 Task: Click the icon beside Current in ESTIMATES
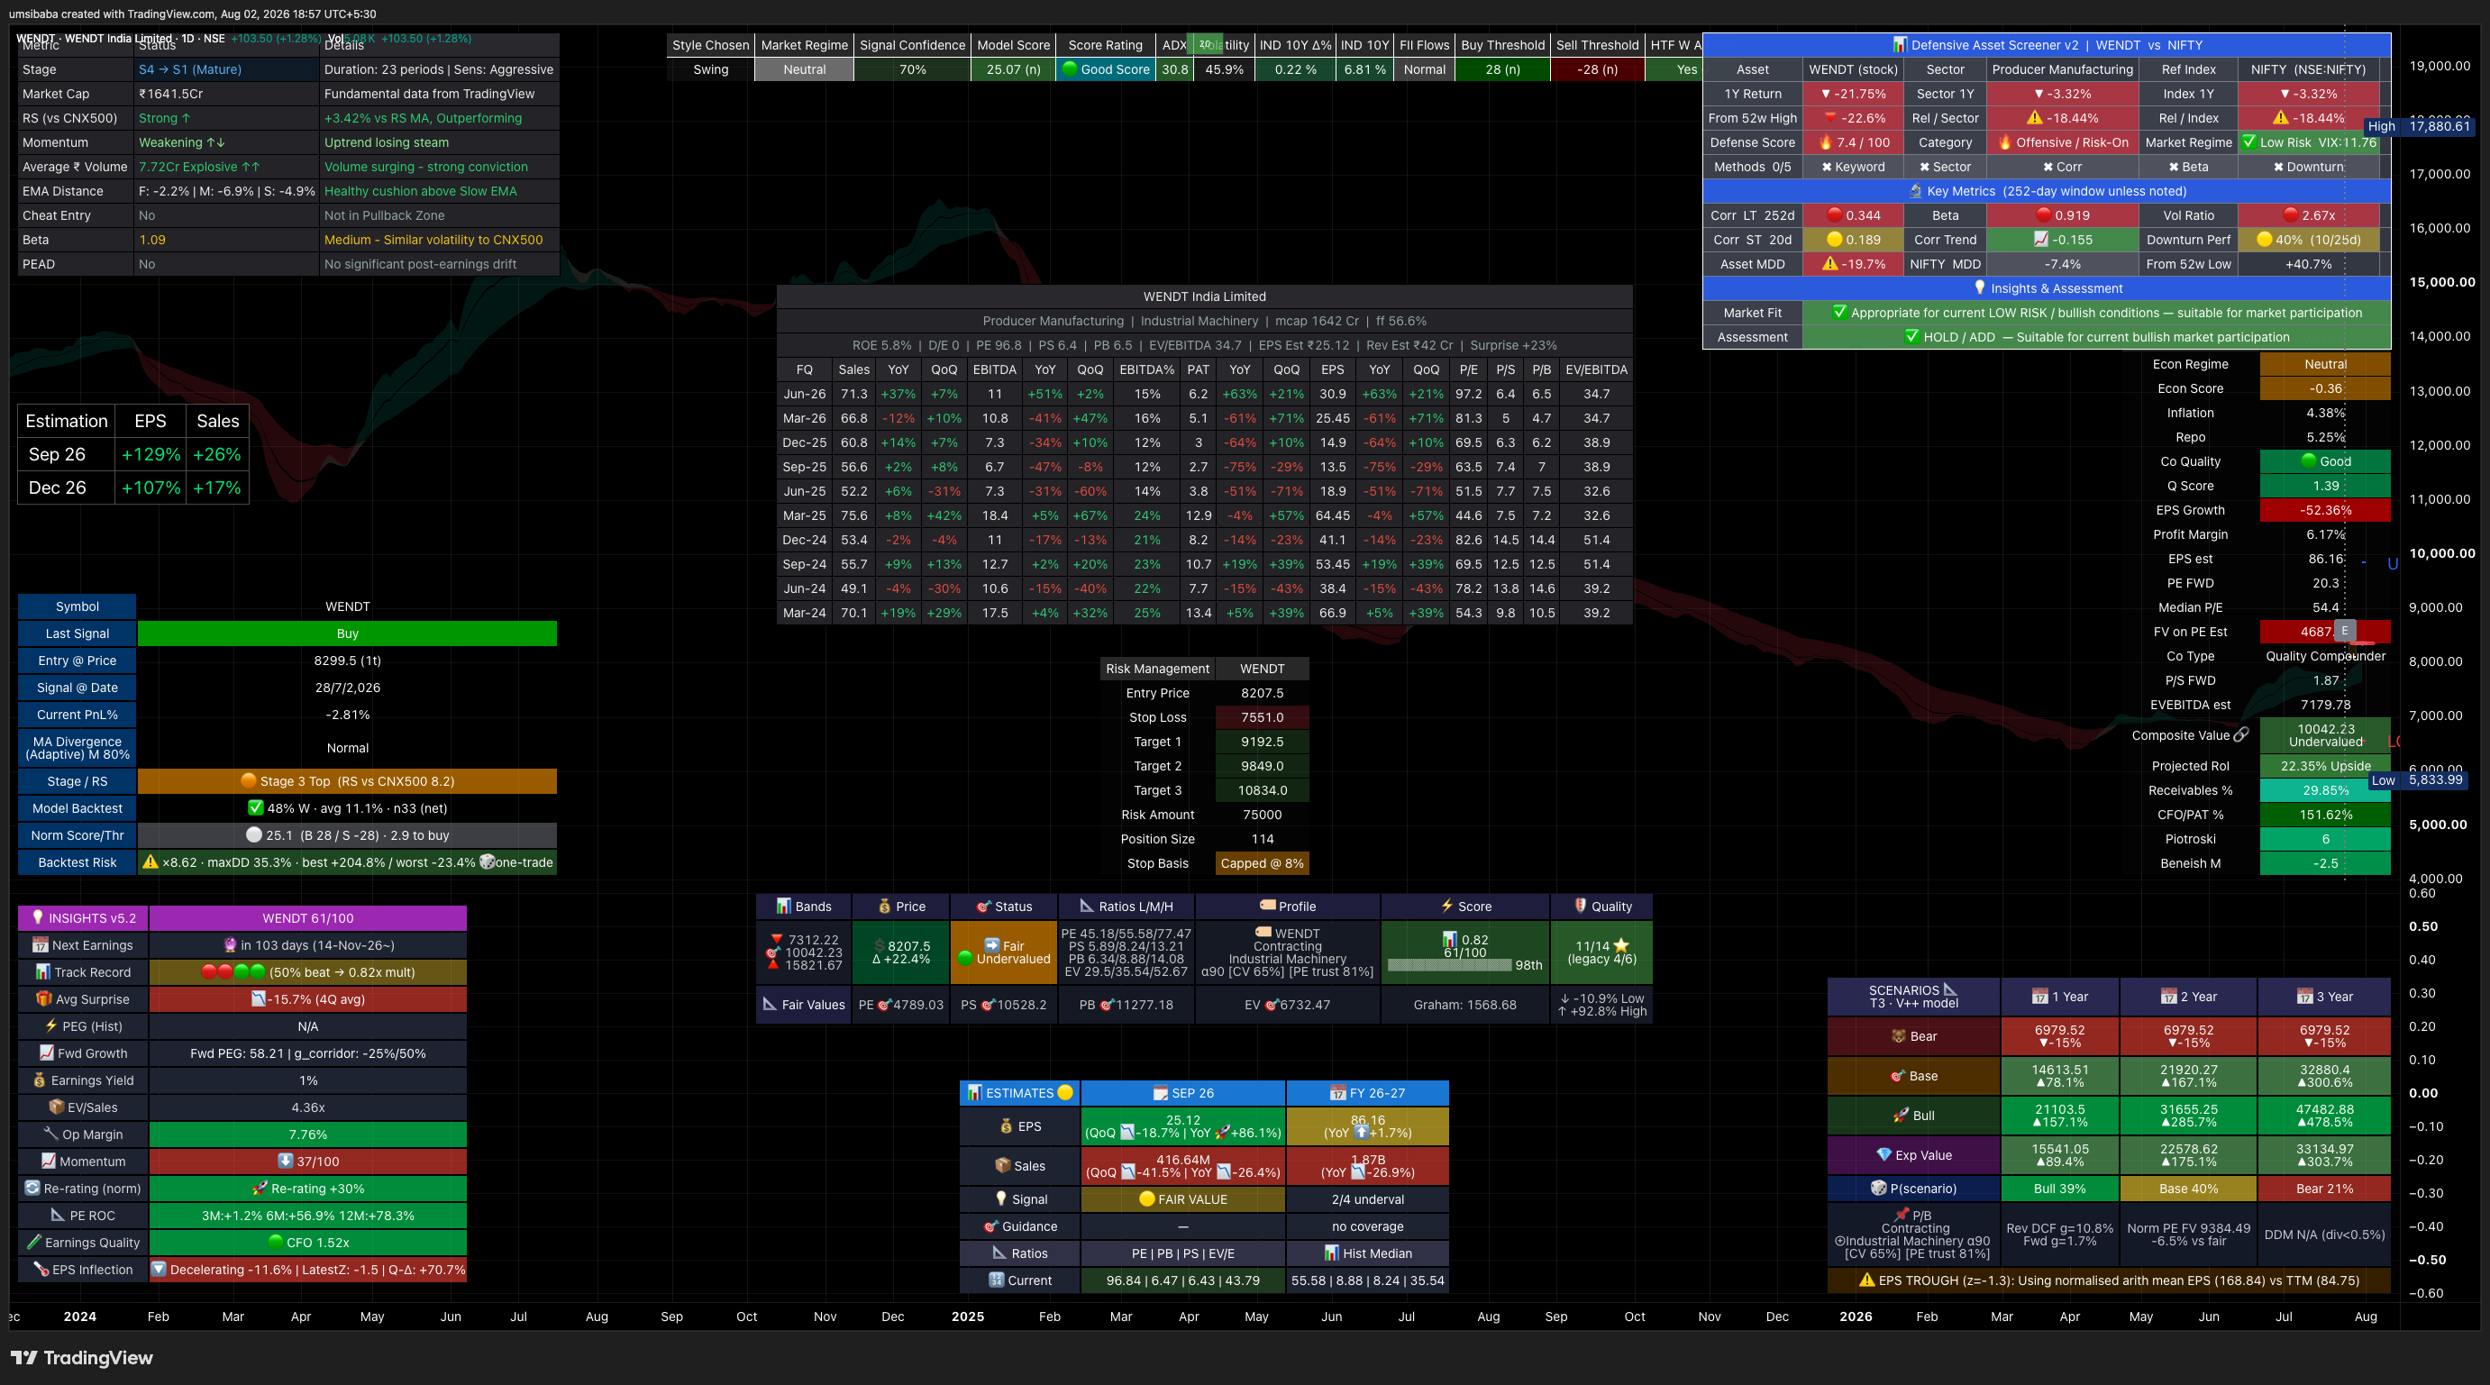pyautogui.click(x=997, y=1280)
